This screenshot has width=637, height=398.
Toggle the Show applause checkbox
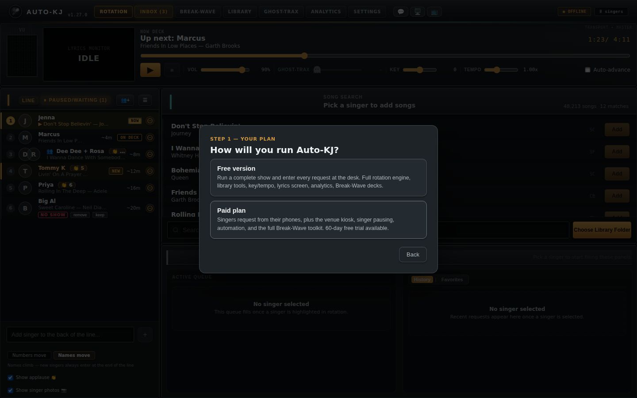pyautogui.click(x=10, y=378)
